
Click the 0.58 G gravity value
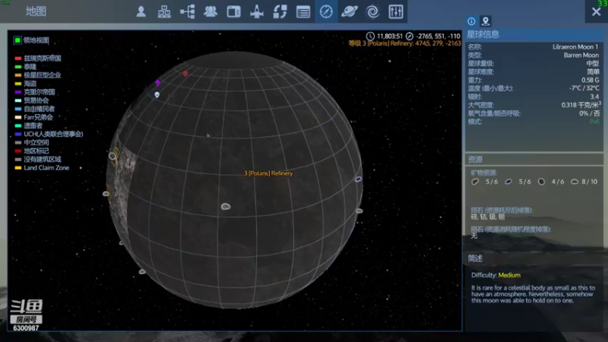click(x=590, y=81)
